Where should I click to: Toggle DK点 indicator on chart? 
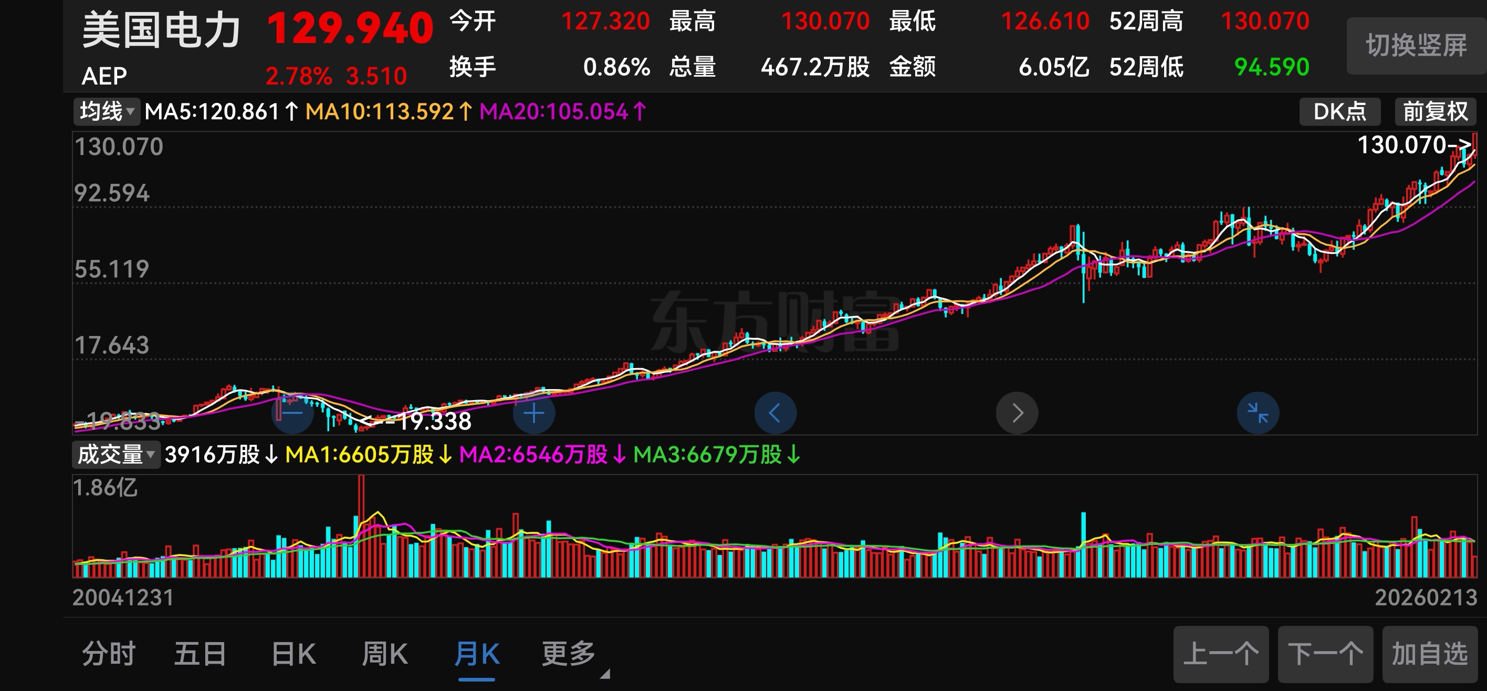click(1339, 111)
